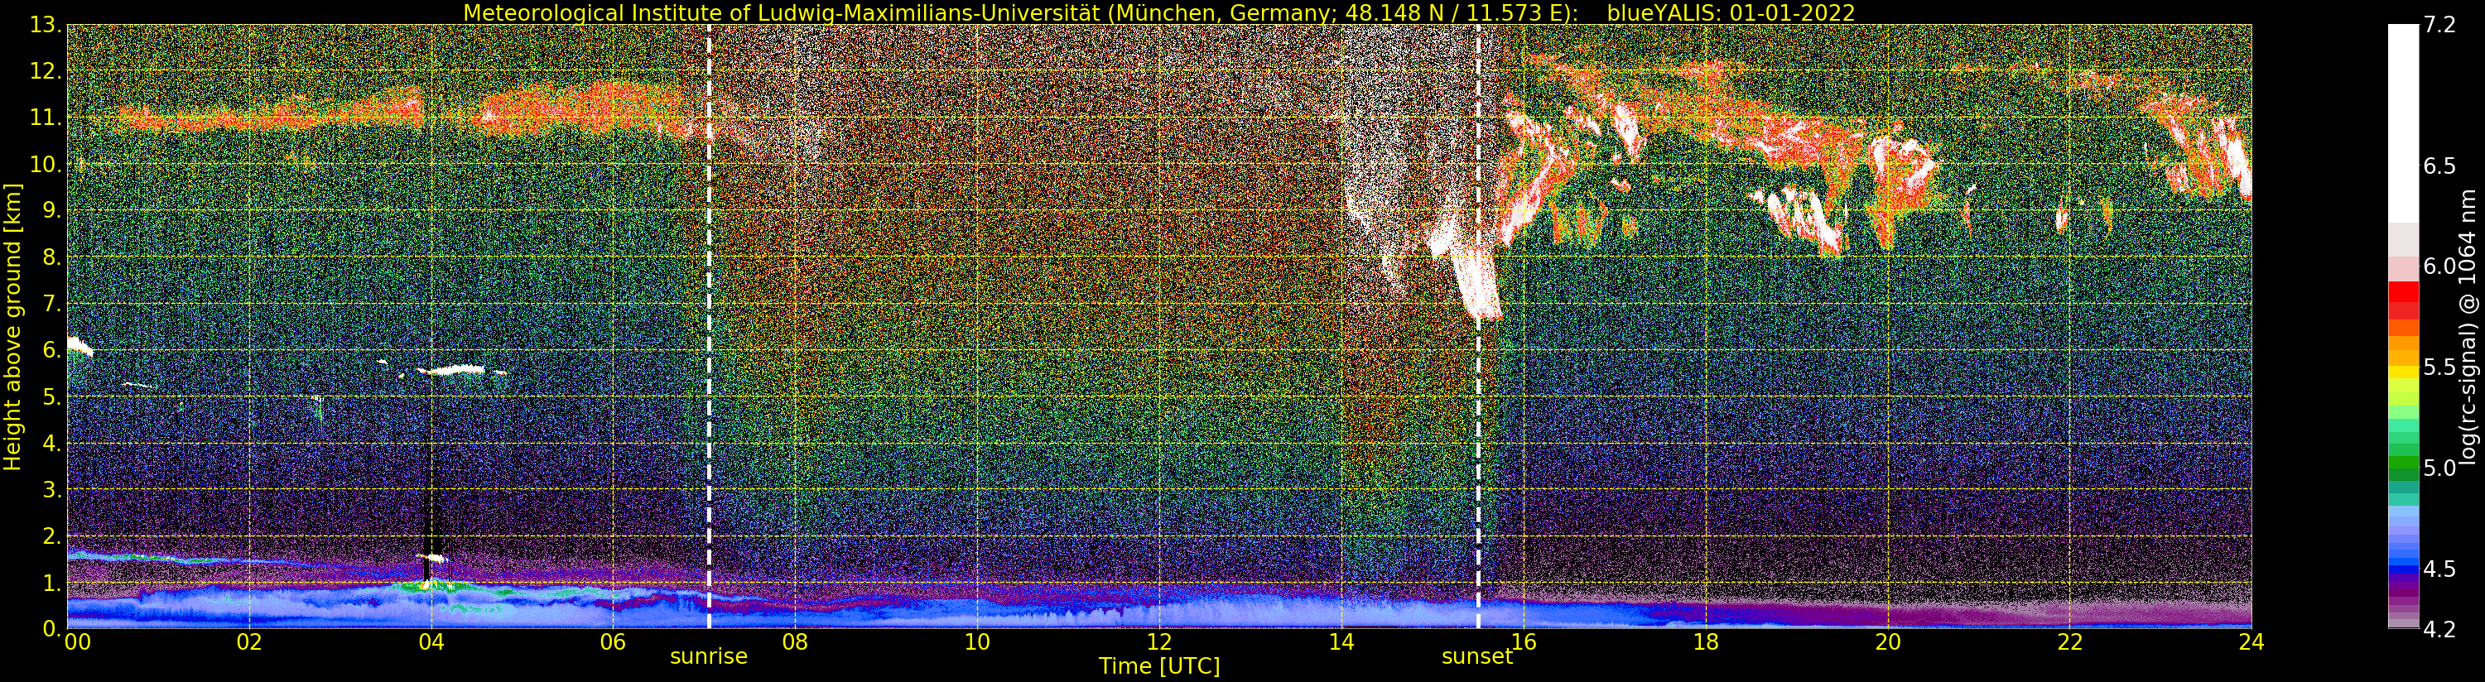
Task: Click the '14' time tick label
Action: click(1341, 642)
